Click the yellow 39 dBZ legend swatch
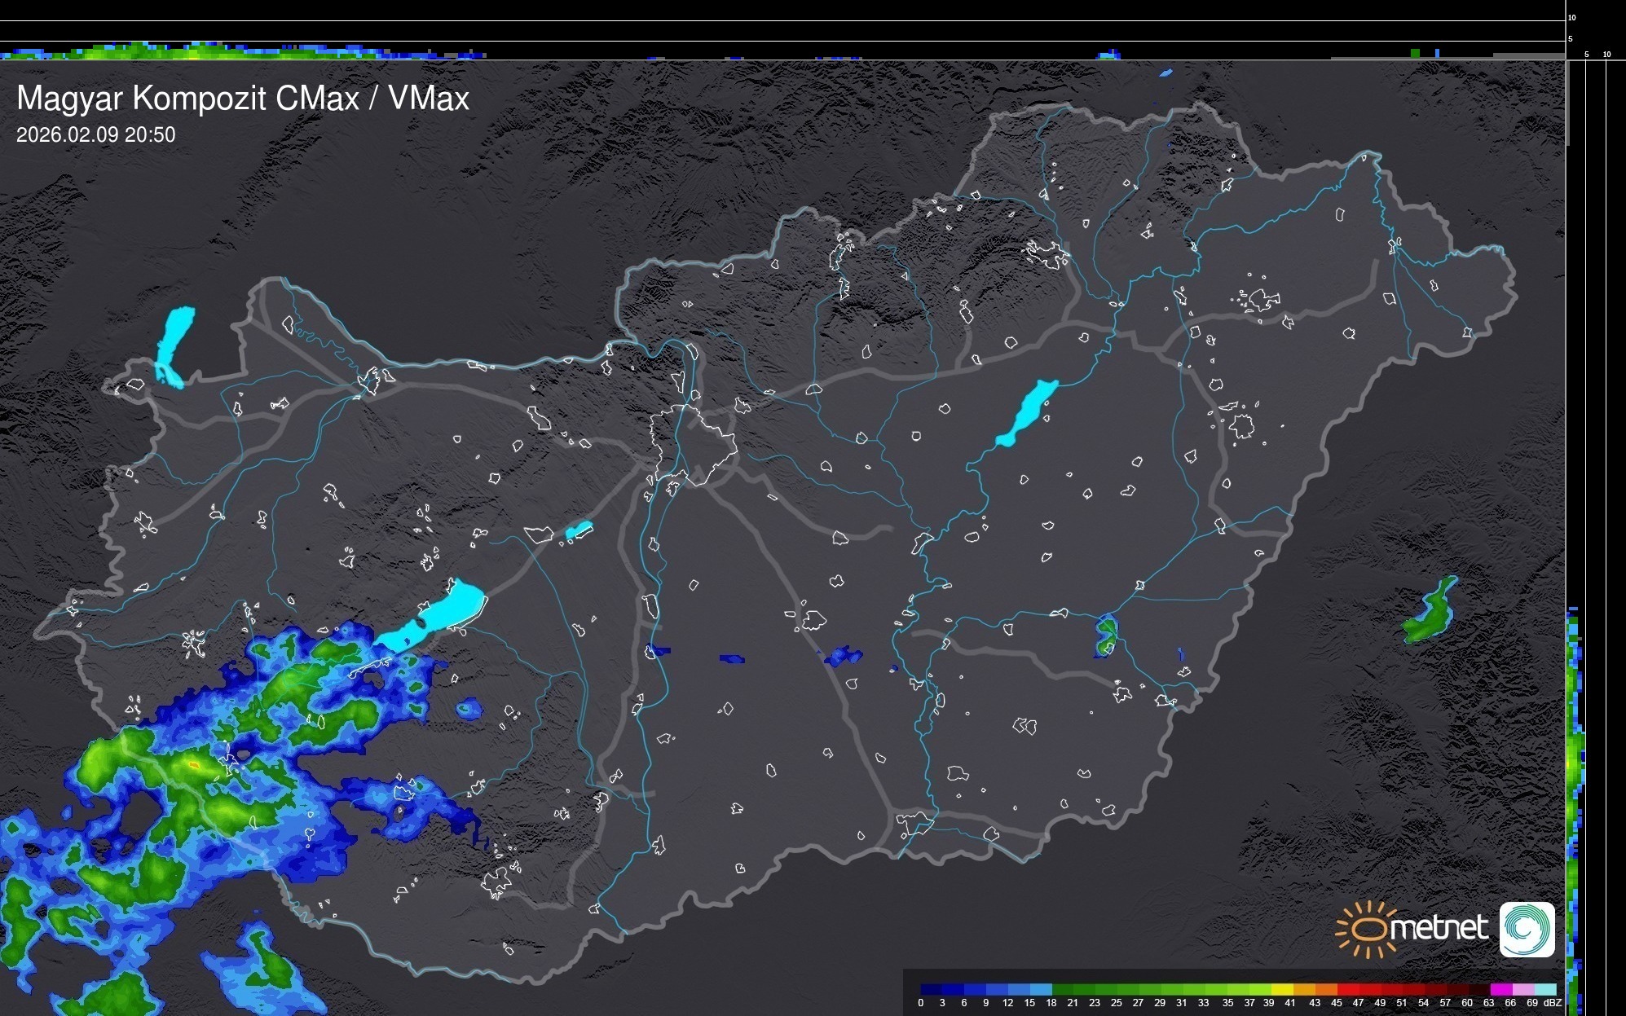The height and width of the screenshot is (1016, 1626). 1282,989
